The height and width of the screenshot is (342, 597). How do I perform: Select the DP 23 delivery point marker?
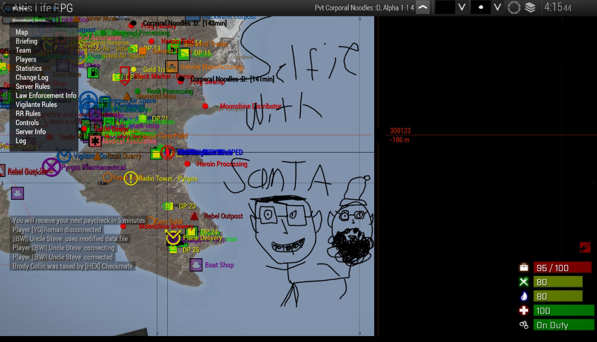point(169,206)
